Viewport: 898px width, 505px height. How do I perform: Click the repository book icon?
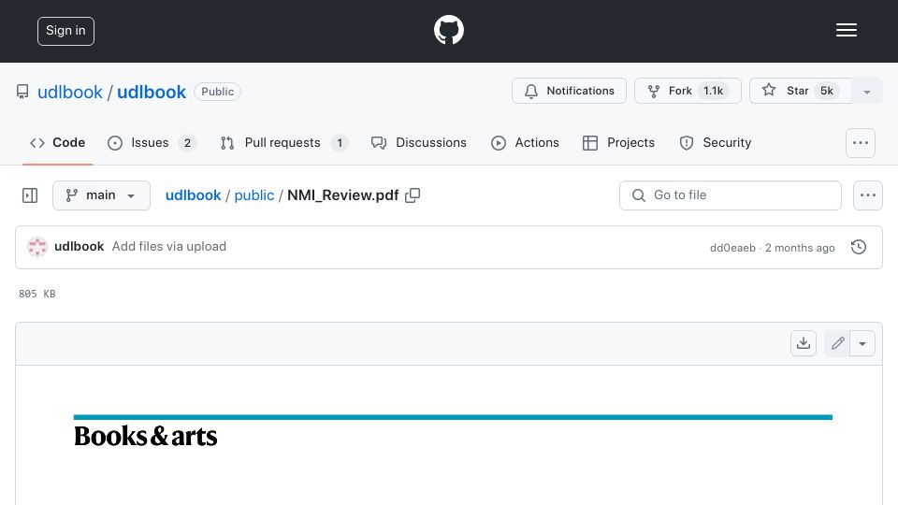click(x=22, y=92)
